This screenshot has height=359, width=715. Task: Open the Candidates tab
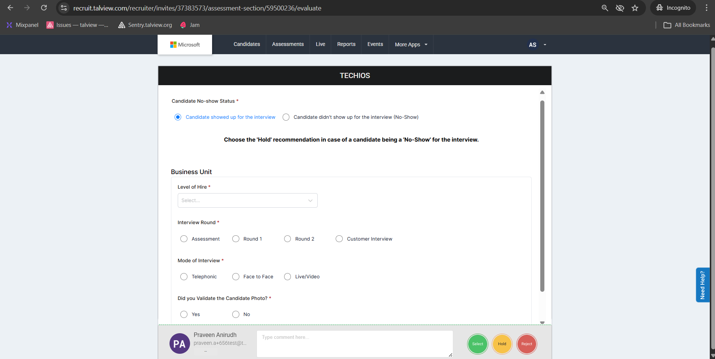coord(247,44)
